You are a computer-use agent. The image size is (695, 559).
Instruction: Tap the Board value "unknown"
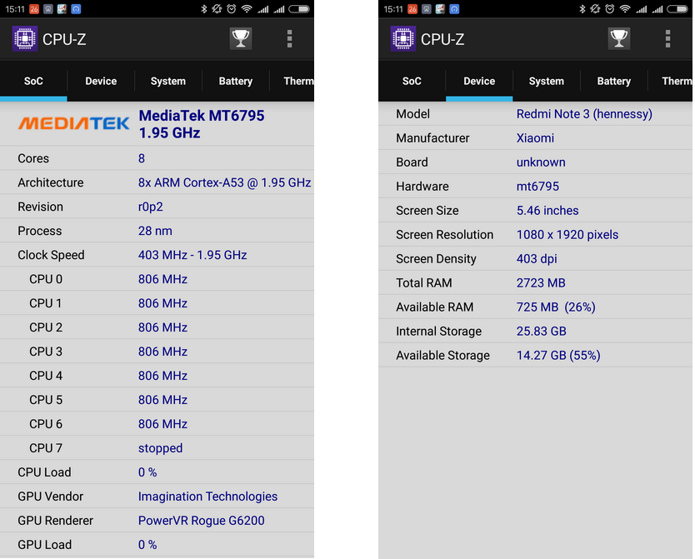coord(541,162)
